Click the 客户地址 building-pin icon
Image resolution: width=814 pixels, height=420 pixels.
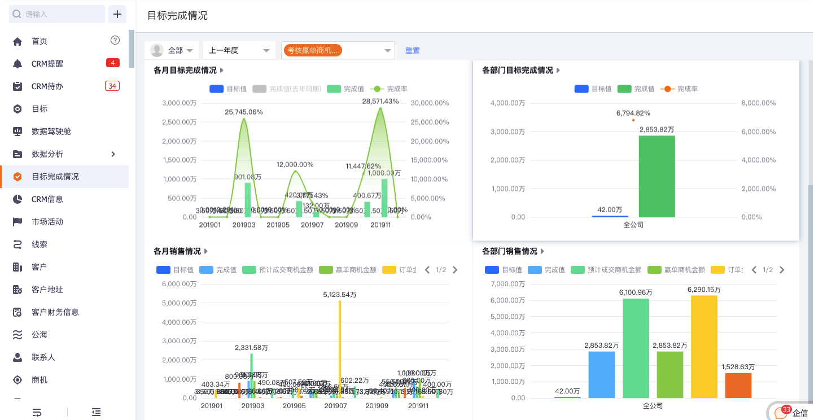point(17,290)
